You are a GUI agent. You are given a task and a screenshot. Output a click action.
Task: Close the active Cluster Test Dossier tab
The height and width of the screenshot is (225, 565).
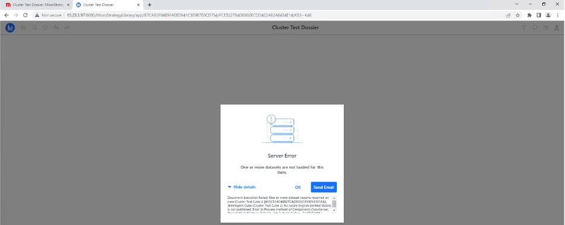(138, 5)
